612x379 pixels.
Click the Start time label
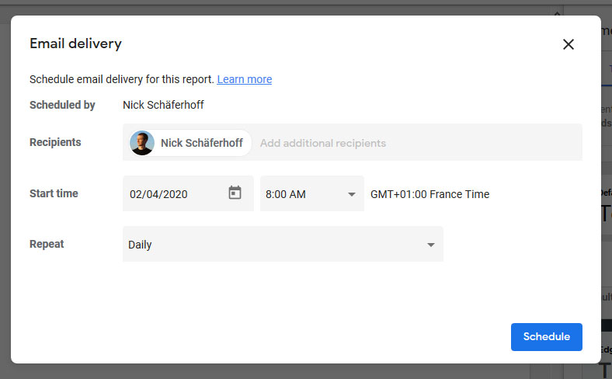[x=54, y=193]
